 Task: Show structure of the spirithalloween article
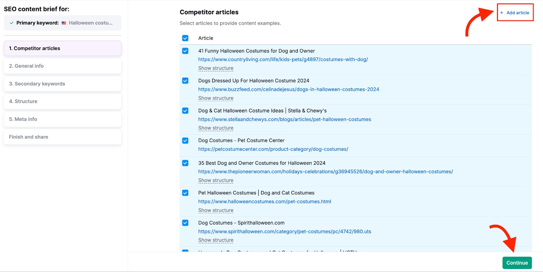click(x=216, y=240)
